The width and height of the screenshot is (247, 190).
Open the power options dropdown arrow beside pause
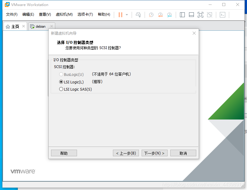(127, 15)
